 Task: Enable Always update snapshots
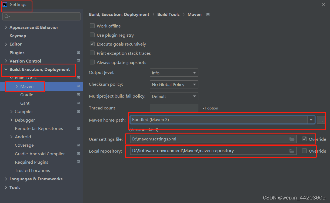(92, 62)
